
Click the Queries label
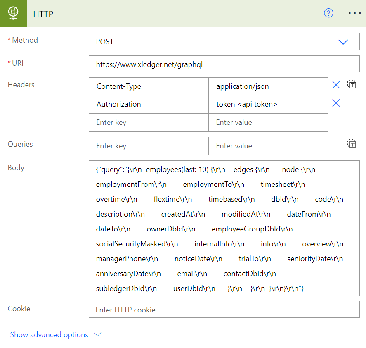click(x=20, y=144)
